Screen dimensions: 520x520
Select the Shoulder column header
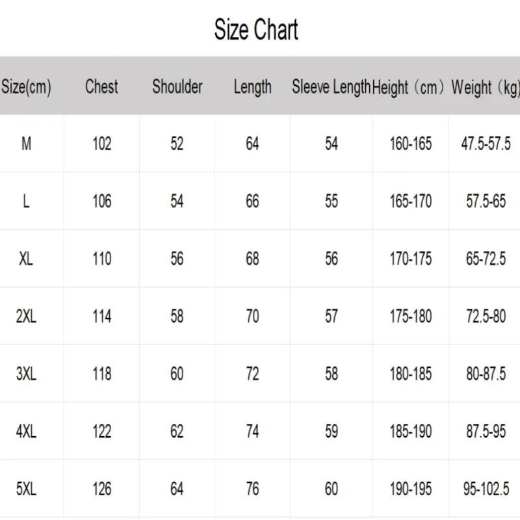coord(177,86)
